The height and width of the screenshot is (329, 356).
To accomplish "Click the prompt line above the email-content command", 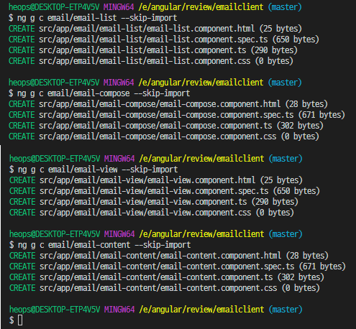I will (156, 234).
